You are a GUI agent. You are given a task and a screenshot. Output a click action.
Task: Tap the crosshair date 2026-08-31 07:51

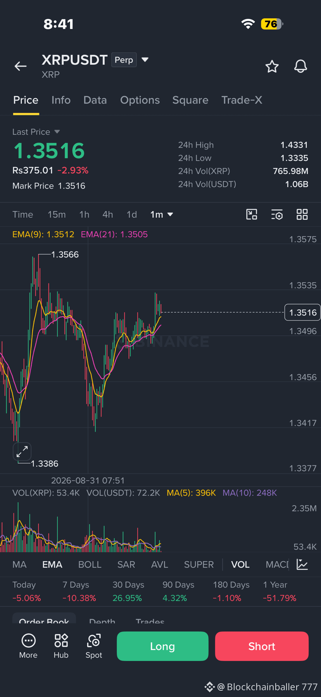(88, 480)
